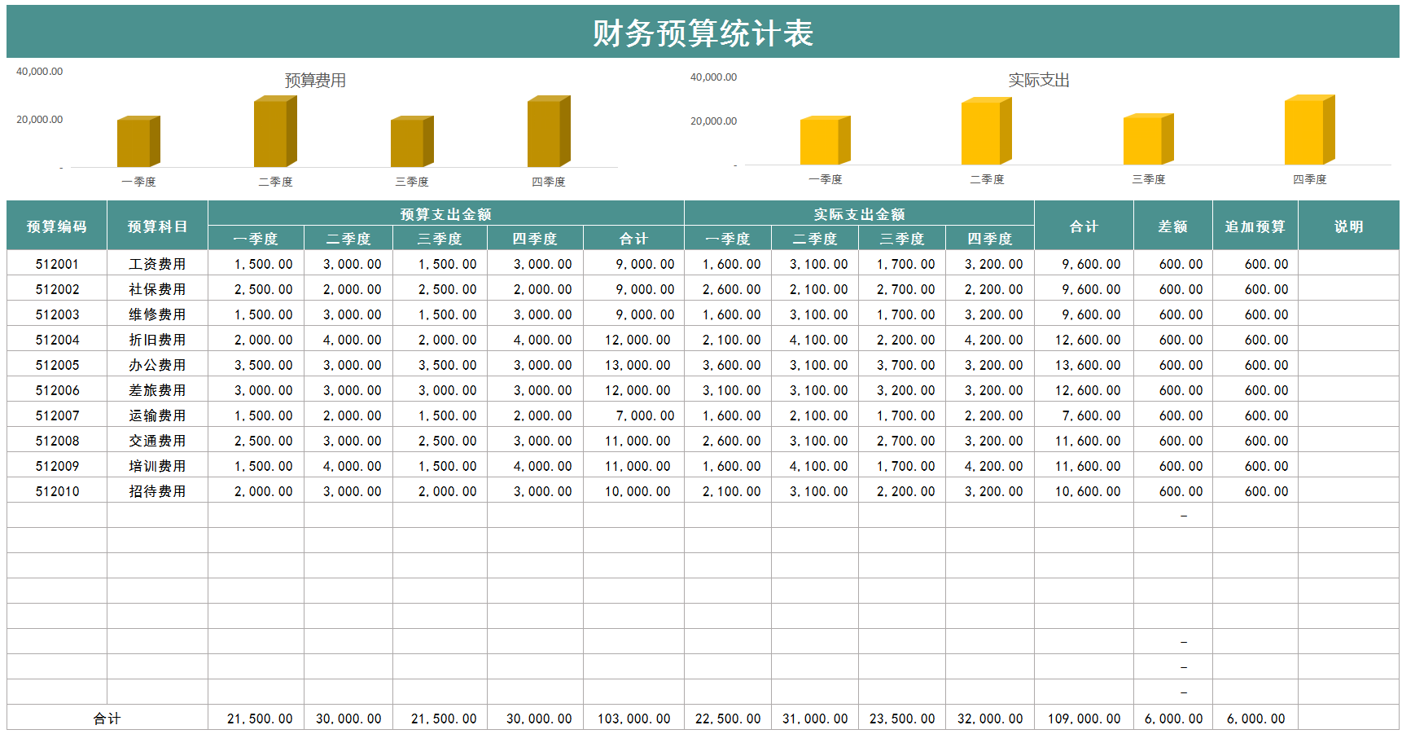Screen dimensions: 1402x734
Task: Click the 预算编码 column header
Action: click(57, 226)
